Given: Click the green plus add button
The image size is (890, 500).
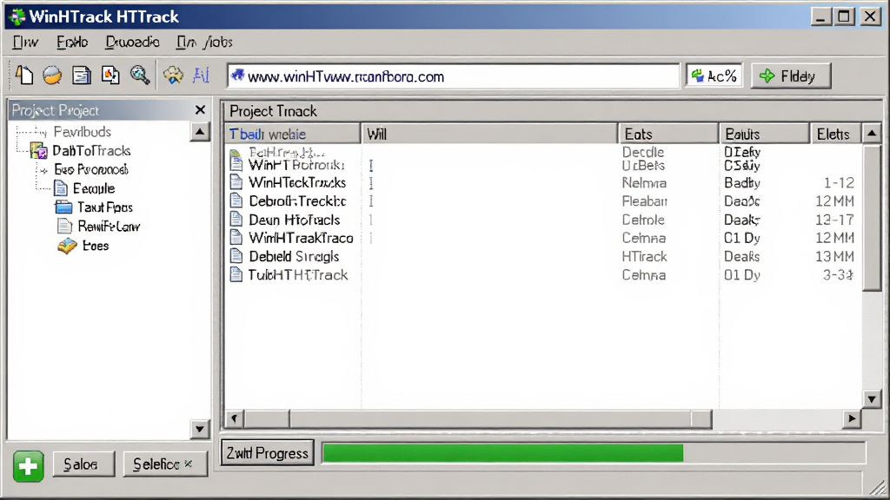Looking at the screenshot, I should coord(29,466).
